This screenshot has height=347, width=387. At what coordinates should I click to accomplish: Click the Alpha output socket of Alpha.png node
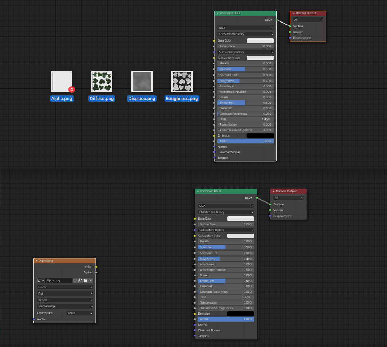96,272
